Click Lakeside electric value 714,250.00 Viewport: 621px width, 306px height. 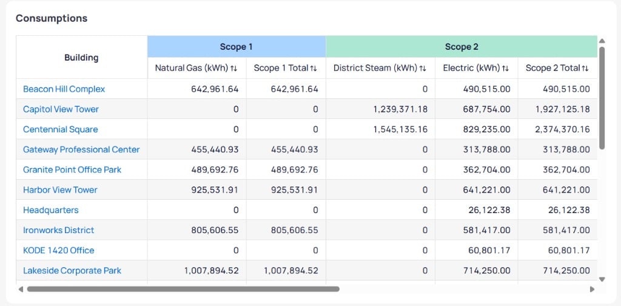click(x=487, y=271)
